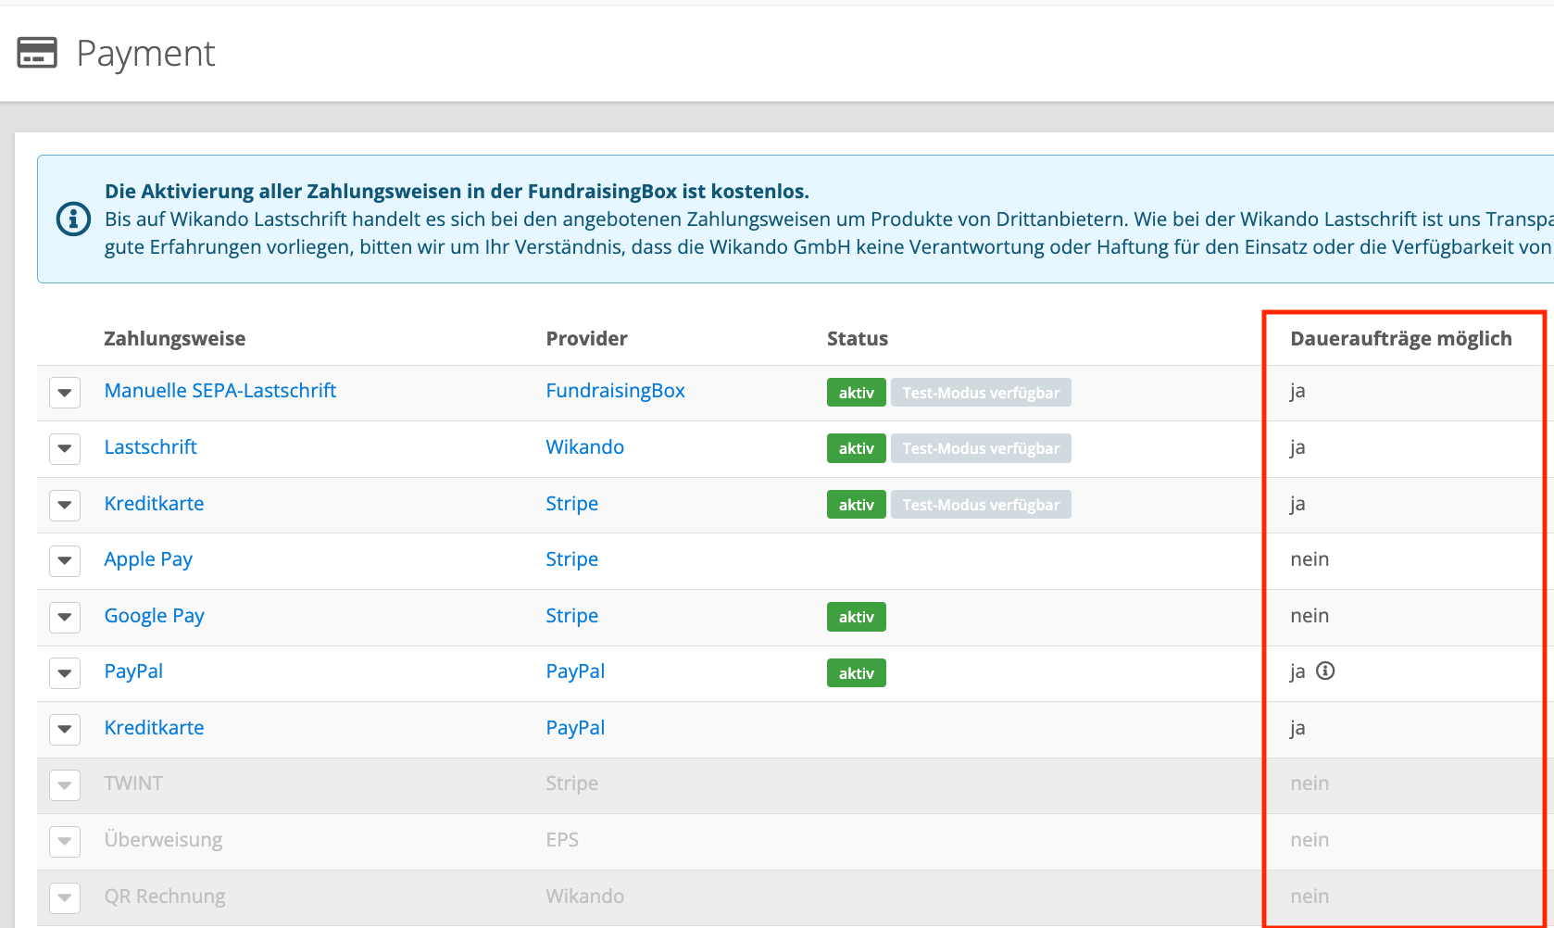
Task: Expand the Überweisung row dropdown
Action: pyautogui.click(x=65, y=841)
